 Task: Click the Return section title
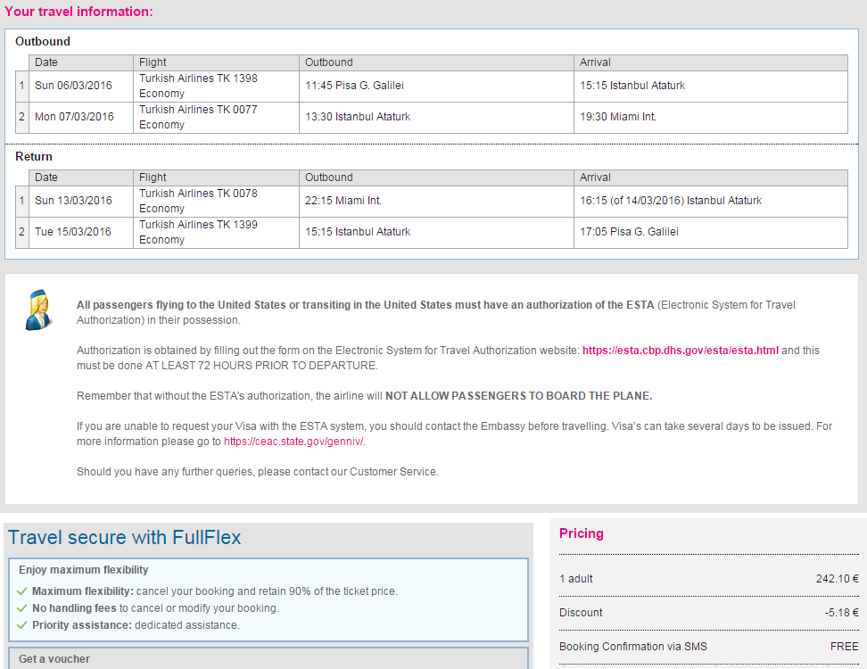[x=34, y=156]
